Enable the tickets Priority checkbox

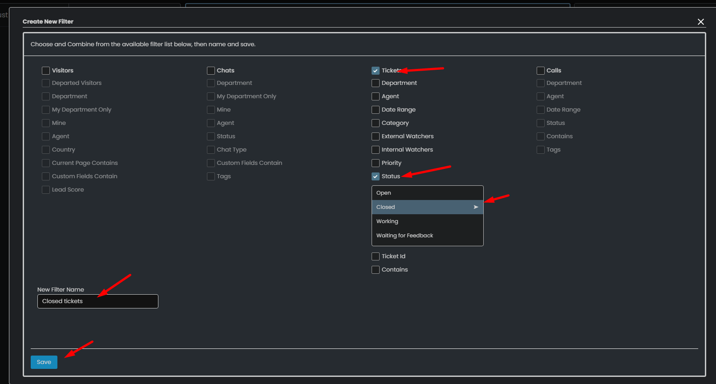[376, 163]
